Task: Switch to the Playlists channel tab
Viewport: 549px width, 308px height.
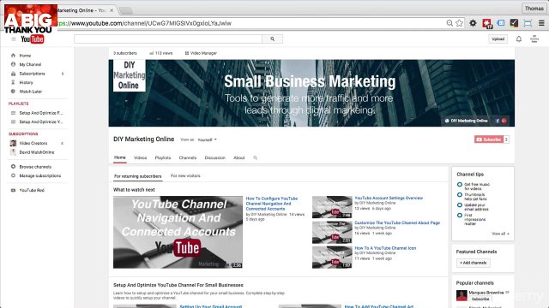Action: [x=163, y=157]
